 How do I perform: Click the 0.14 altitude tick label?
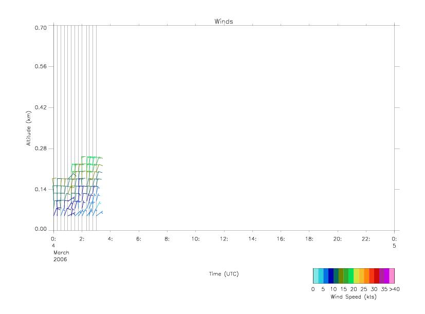(41, 189)
